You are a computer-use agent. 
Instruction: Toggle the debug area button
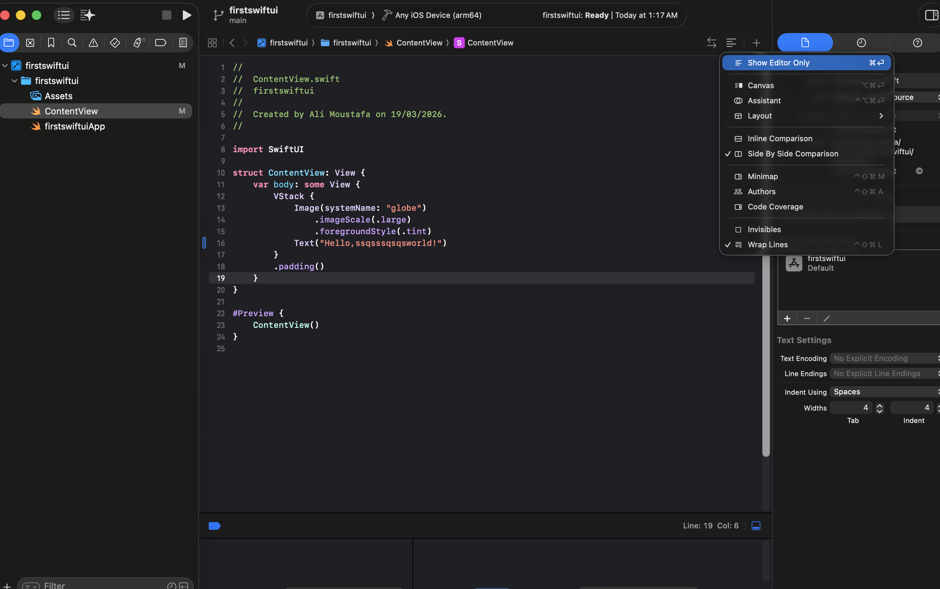pos(756,526)
